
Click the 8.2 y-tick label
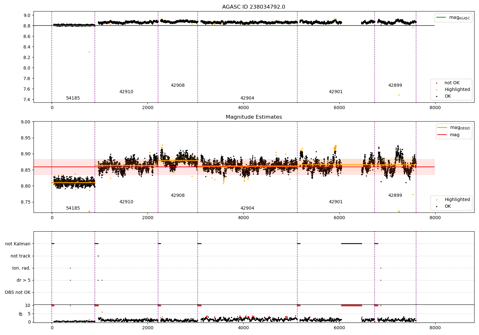[27, 57]
